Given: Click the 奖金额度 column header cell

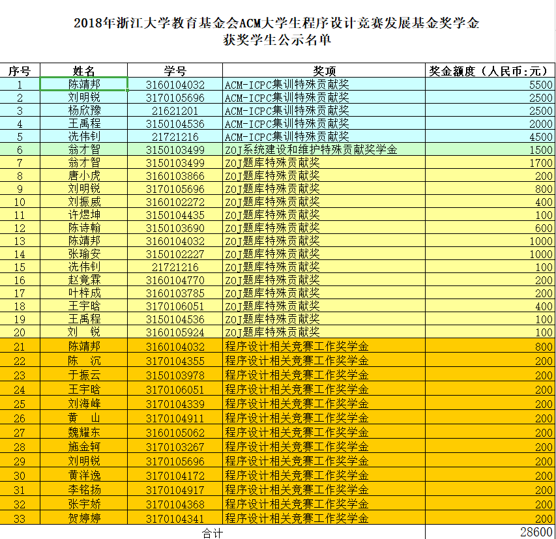Looking at the screenshot, I should click(x=490, y=70).
